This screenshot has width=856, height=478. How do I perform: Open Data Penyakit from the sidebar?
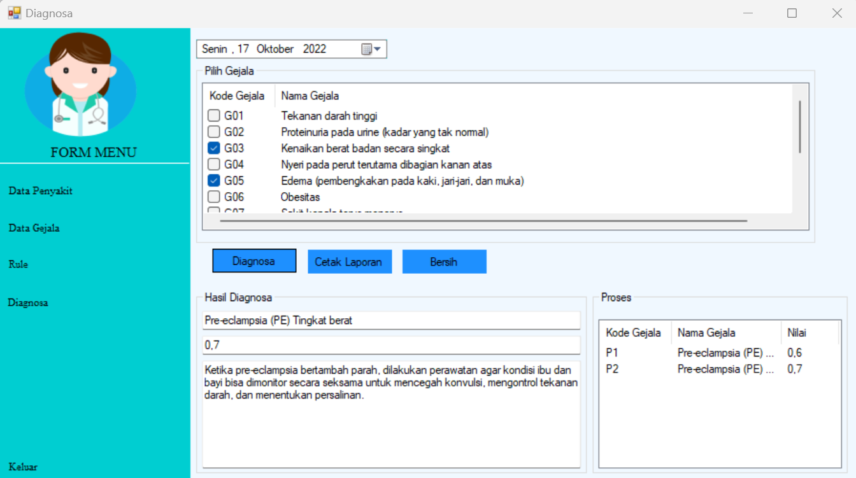click(x=40, y=190)
